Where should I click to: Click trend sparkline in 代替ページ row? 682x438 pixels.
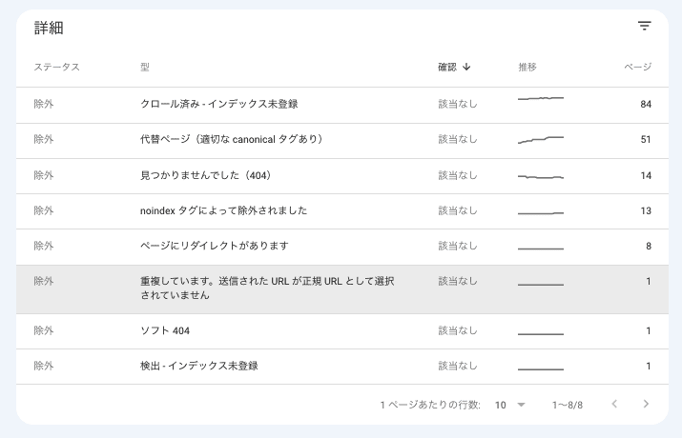pos(541,140)
